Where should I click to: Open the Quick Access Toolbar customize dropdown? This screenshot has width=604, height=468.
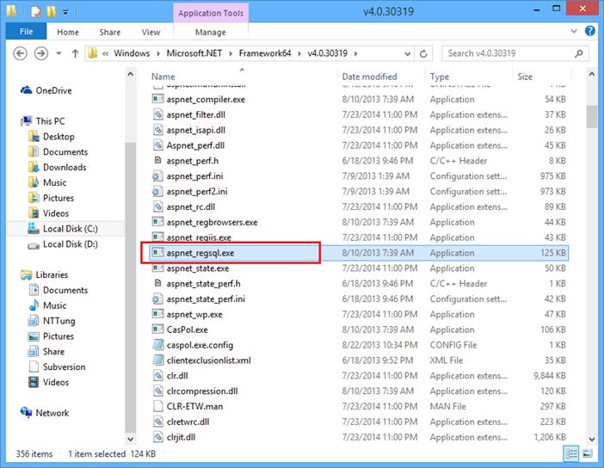65,12
